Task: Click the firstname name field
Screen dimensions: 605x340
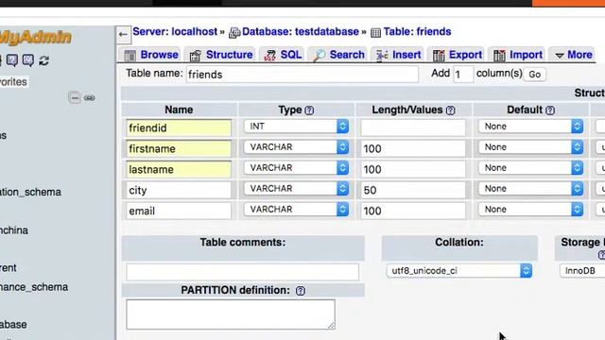Action: click(179, 149)
